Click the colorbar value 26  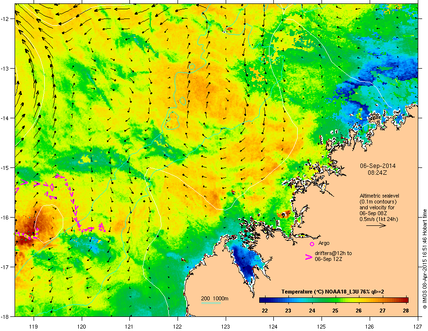click(358, 311)
